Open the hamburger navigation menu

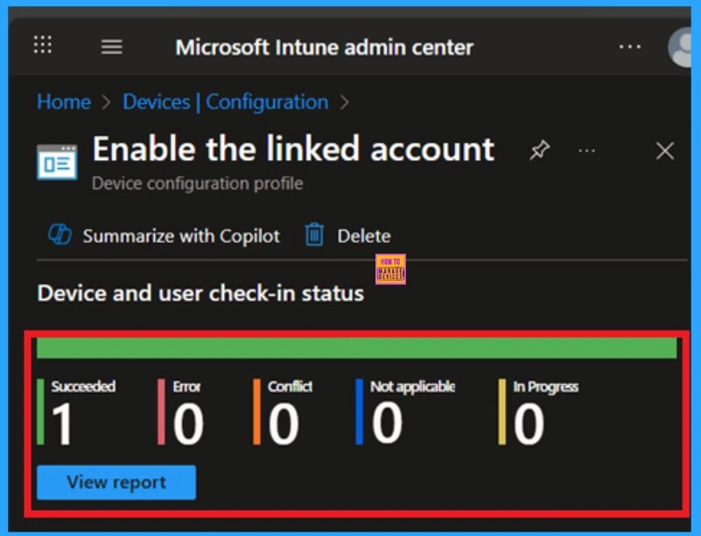[112, 46]
